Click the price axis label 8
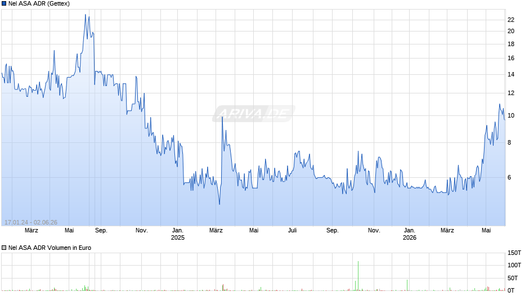 click(509, 142)
